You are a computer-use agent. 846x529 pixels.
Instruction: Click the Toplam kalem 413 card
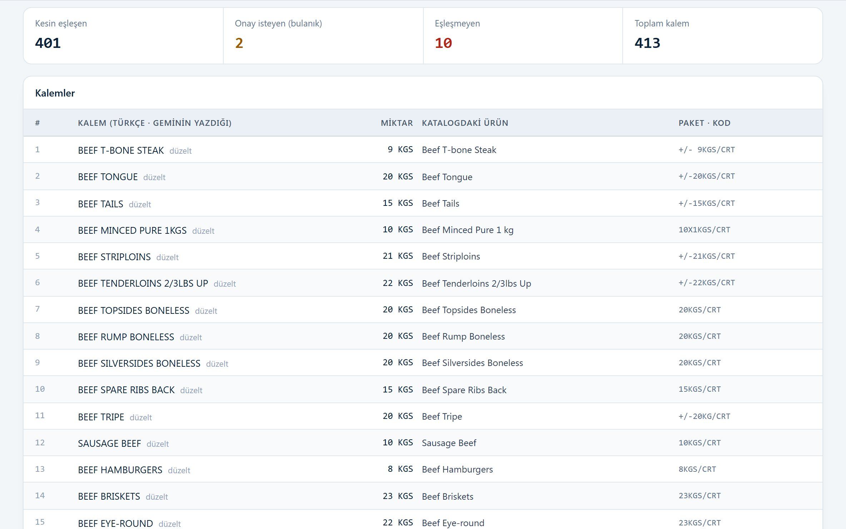(722, 36)
